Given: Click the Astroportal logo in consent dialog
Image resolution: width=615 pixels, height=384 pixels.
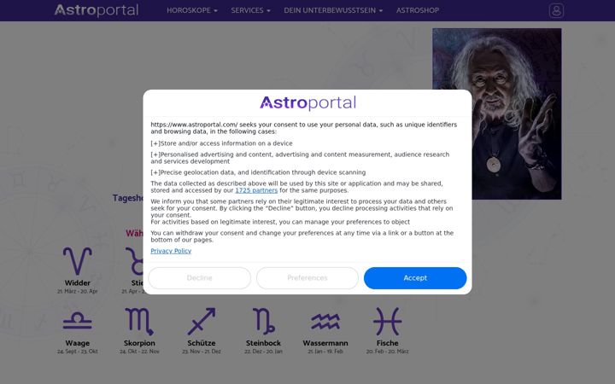Looking at the screenshot, I should (x=307, y=103).
